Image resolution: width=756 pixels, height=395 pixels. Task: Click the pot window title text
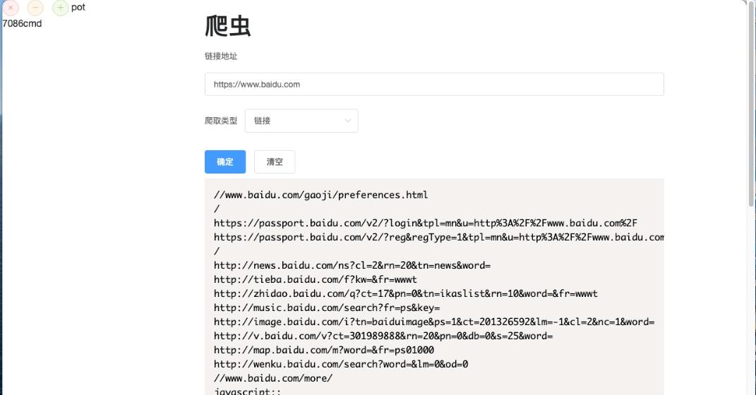click(x=78, y=7)
